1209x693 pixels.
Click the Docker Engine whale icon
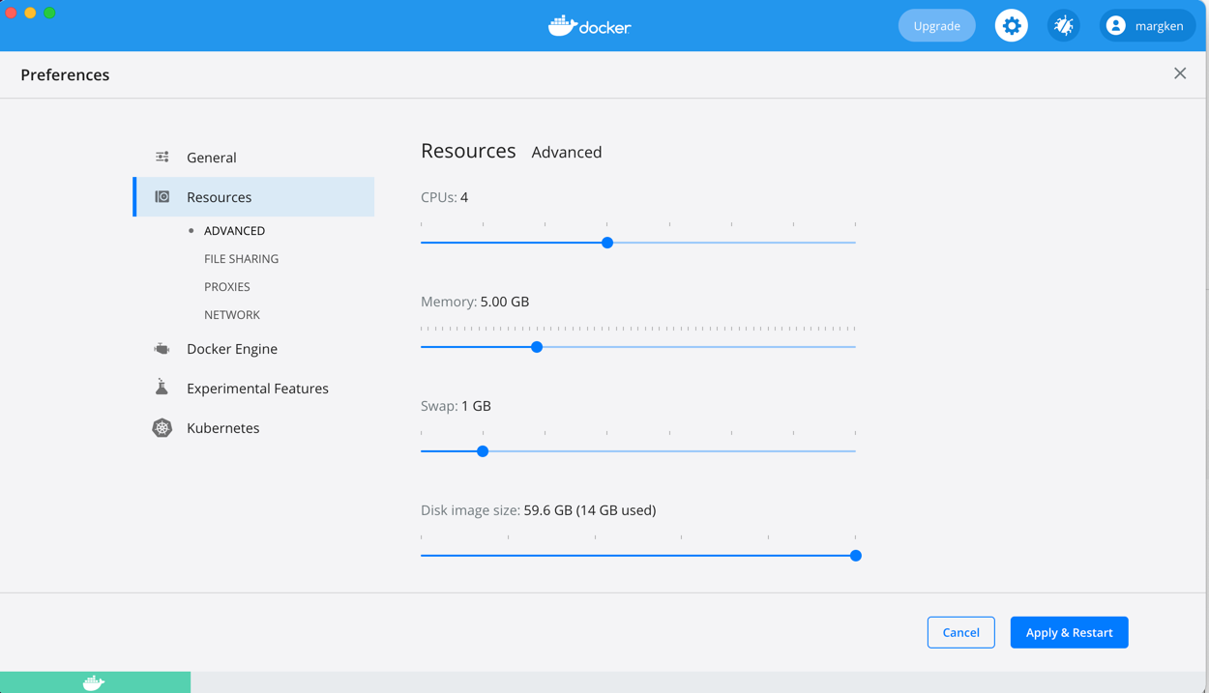coord(162,348)
